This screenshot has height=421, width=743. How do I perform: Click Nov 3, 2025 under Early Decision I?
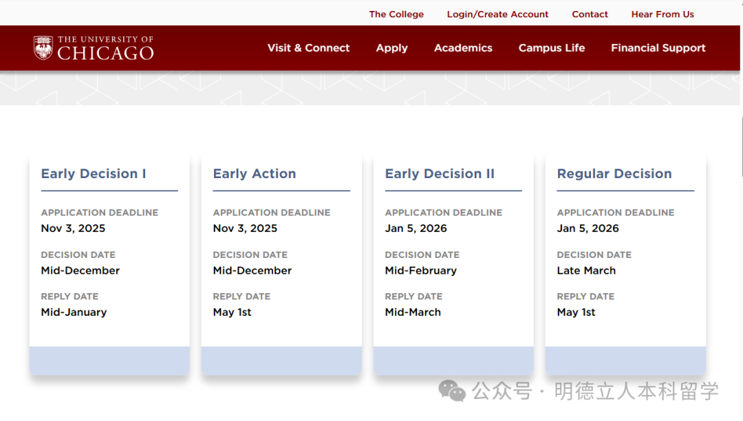tap(73, 228)
